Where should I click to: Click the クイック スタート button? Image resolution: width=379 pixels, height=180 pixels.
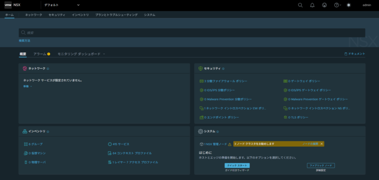click(237, 165)
